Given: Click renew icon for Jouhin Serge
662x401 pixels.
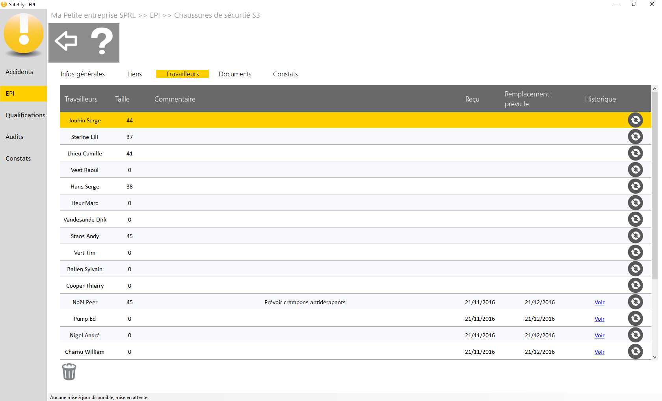Looking at the screenshot, I should [x=635, y=120].
